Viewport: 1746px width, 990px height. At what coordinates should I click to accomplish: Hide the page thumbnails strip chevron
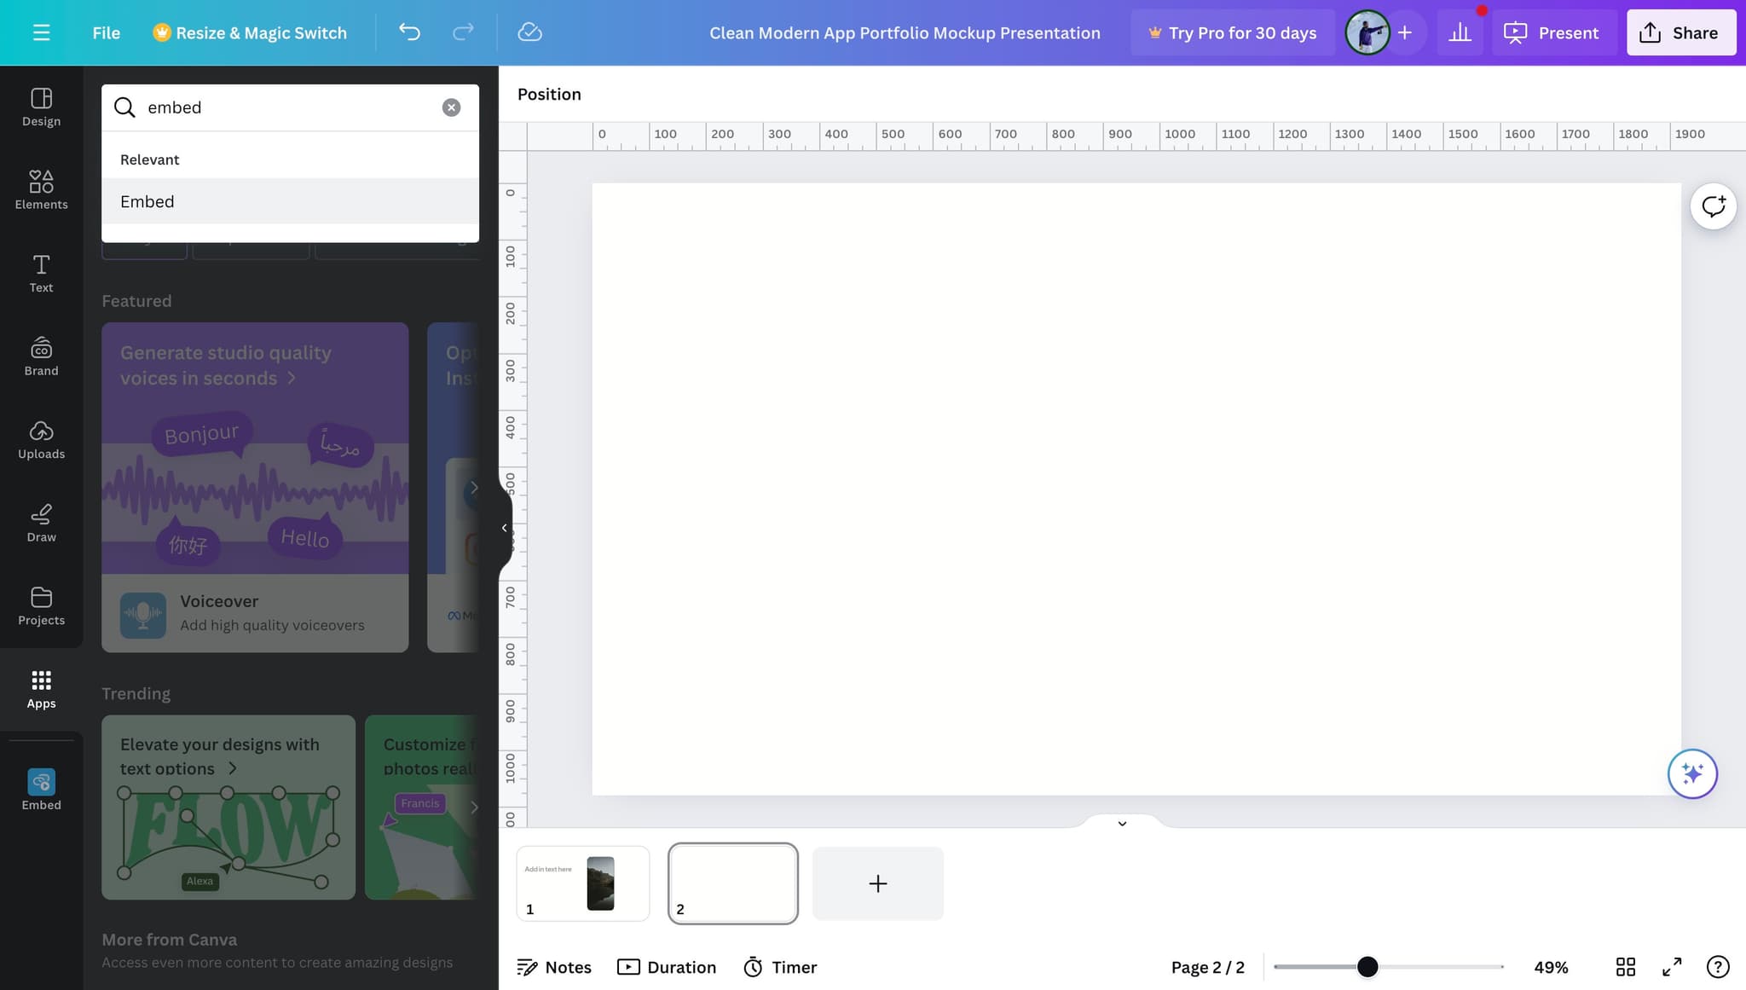click(x=1122, y=823)
